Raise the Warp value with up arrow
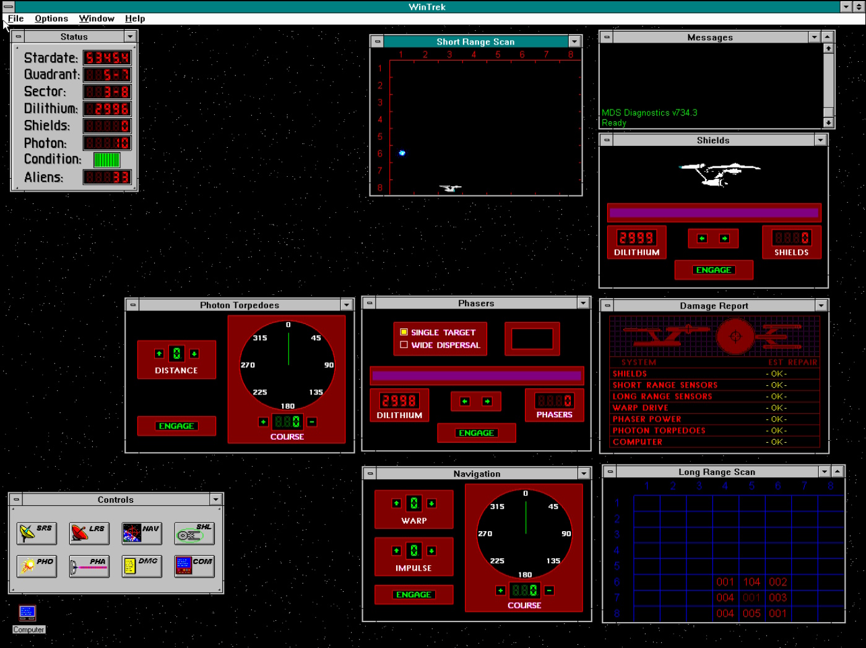 click(396, 503)
